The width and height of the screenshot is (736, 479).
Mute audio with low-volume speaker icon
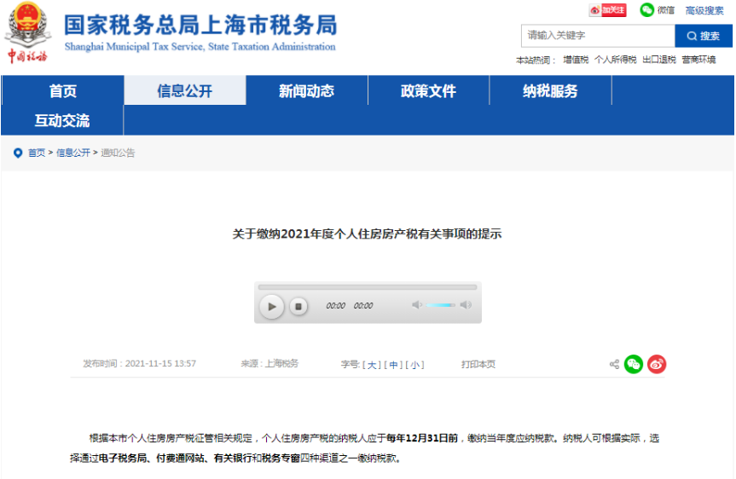point(417,305)
